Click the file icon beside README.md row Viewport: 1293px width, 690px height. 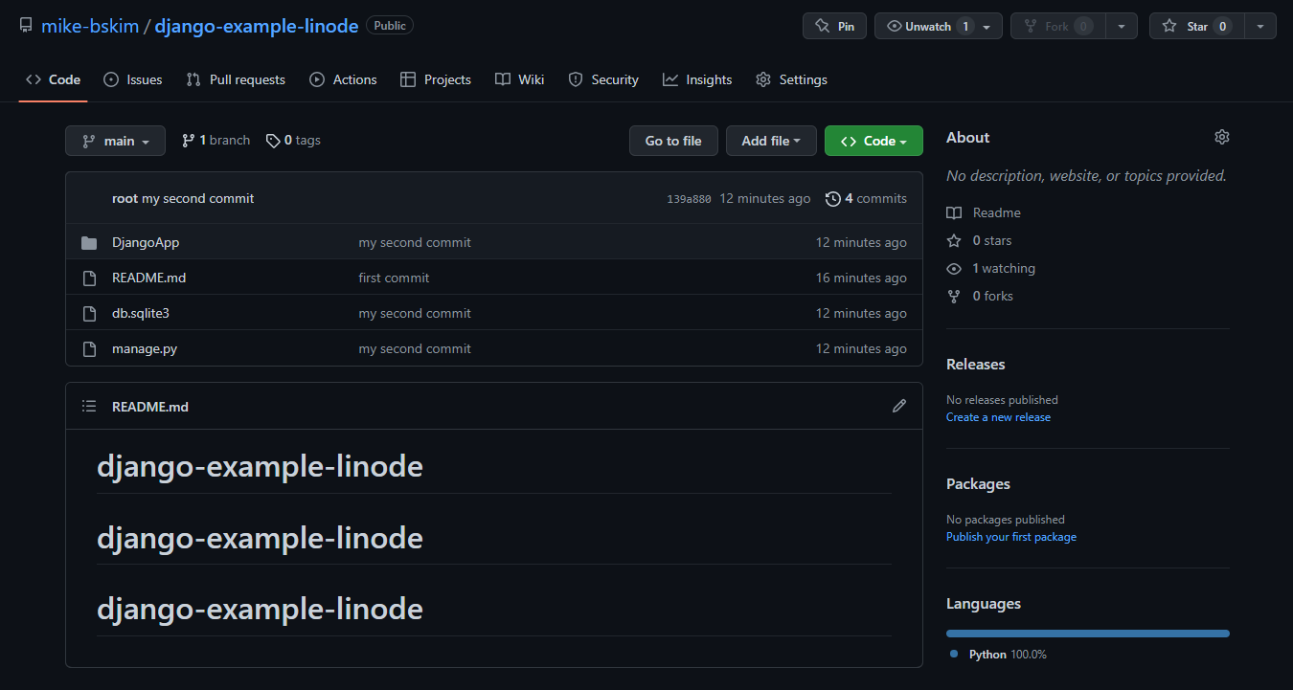pos(89,278)
